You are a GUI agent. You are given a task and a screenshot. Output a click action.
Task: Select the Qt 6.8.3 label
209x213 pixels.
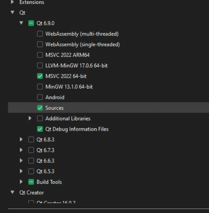click(46, 140)
